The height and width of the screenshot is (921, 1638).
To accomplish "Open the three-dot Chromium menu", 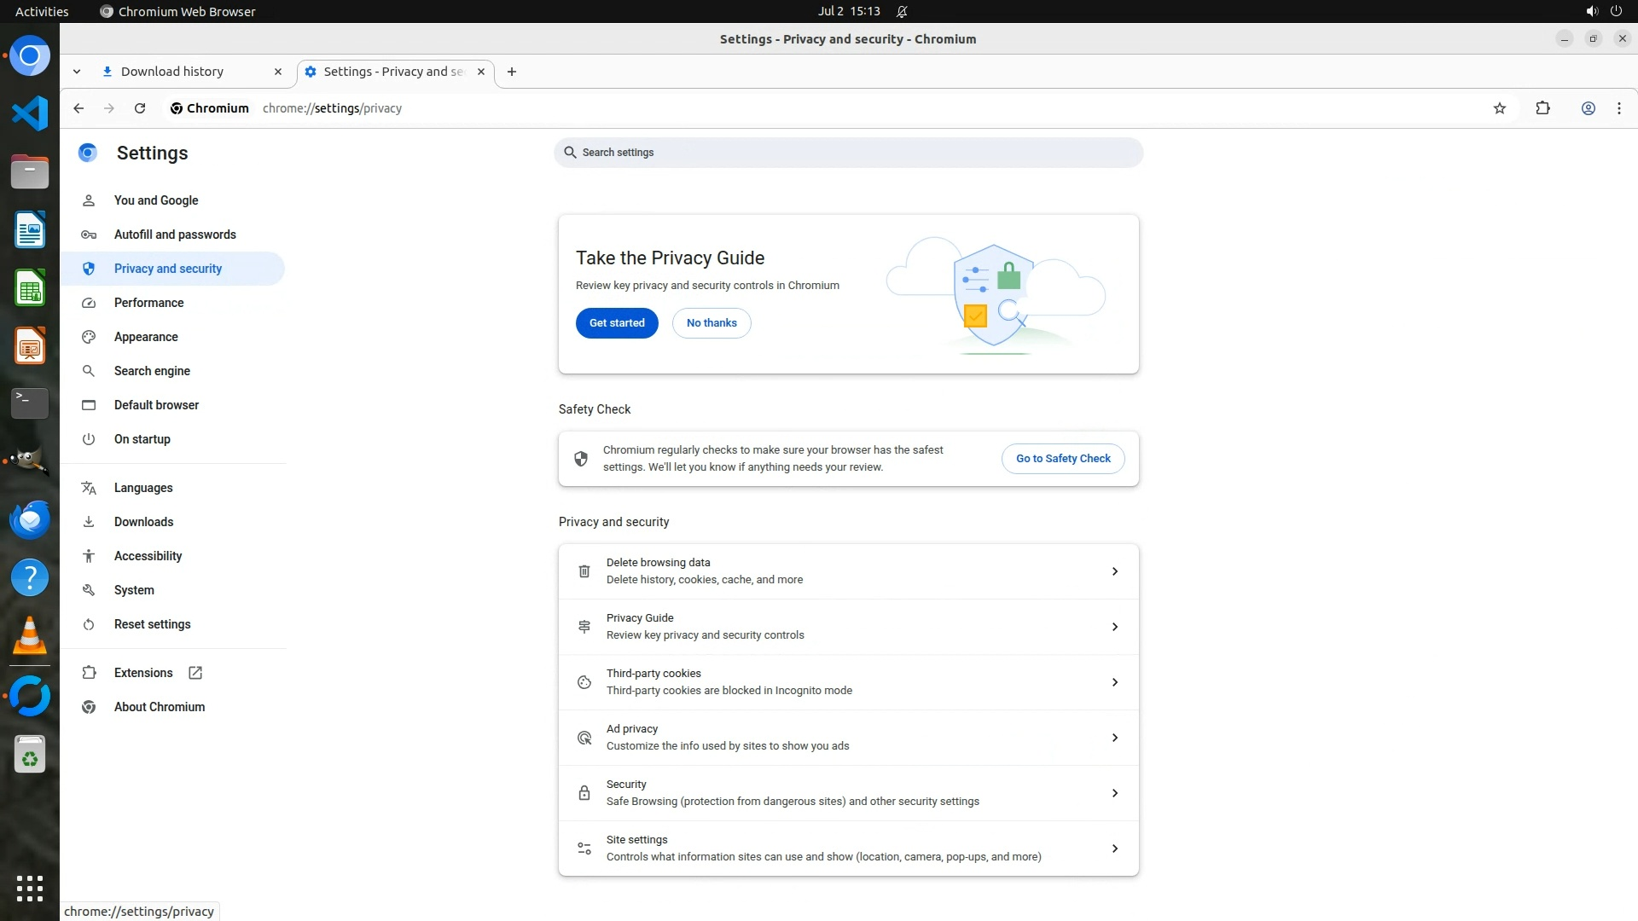I will click(1618, 108).
